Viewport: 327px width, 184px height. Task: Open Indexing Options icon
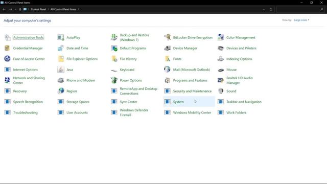click(221, 59)
